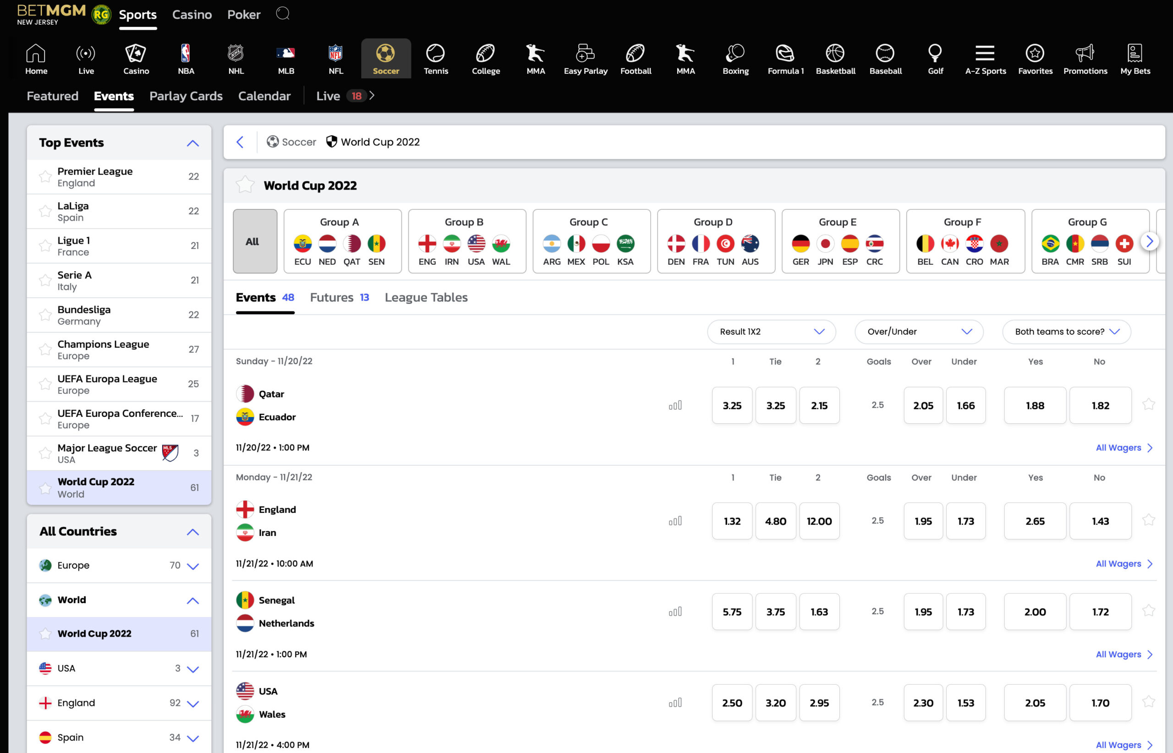The width and height of the screenshot is (1173, 753).
Task: Expand the England country list
Action: 193,703
